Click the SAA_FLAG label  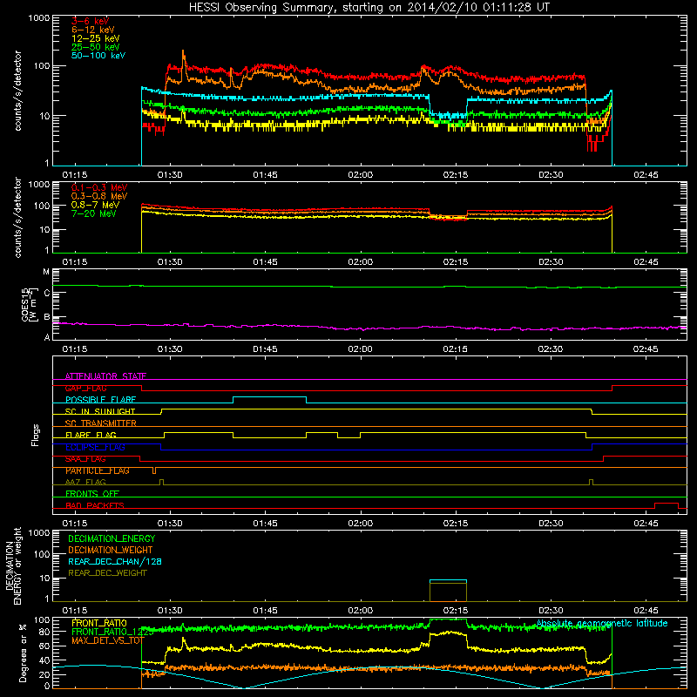click(85, 459)
